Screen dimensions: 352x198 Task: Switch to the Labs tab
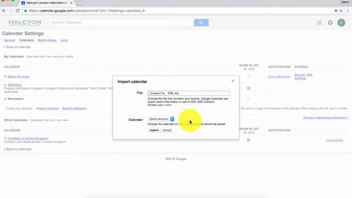tap(64, 40)
